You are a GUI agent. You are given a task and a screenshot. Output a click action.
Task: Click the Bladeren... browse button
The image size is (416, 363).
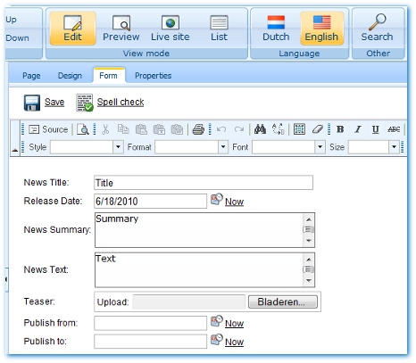click(x=283, y=301)
